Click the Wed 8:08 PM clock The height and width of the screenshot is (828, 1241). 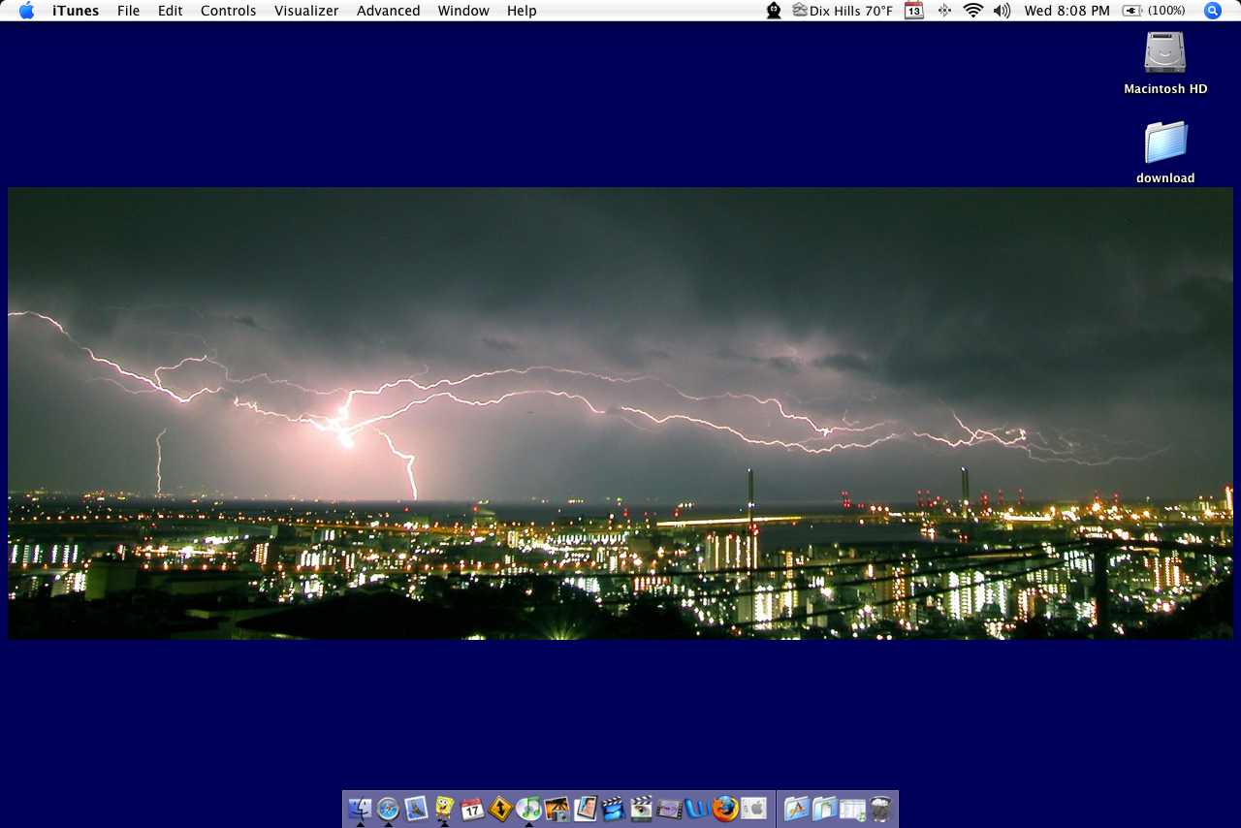1066,11
